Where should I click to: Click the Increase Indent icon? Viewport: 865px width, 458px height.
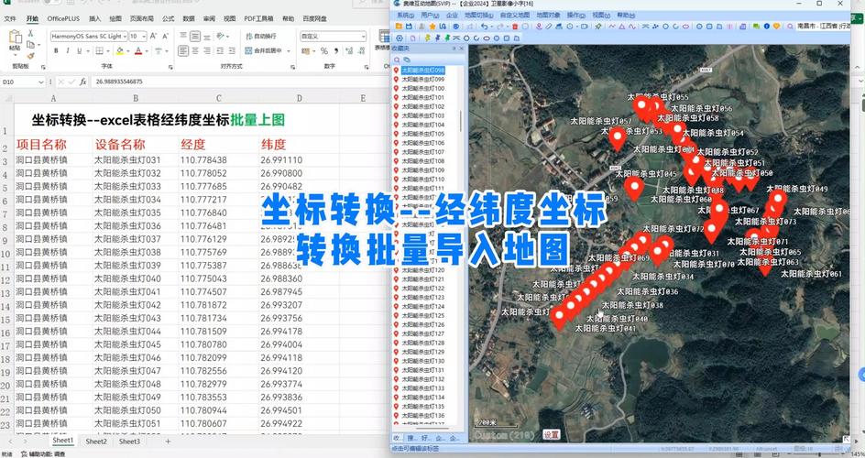click(x=233, y=50)
